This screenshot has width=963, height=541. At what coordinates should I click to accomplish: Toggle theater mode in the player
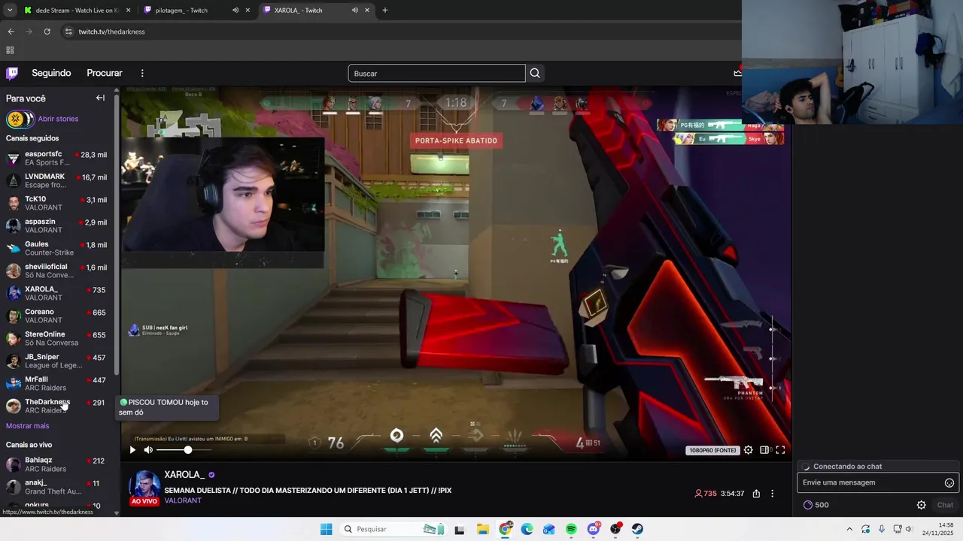click(x=764, y=450)
